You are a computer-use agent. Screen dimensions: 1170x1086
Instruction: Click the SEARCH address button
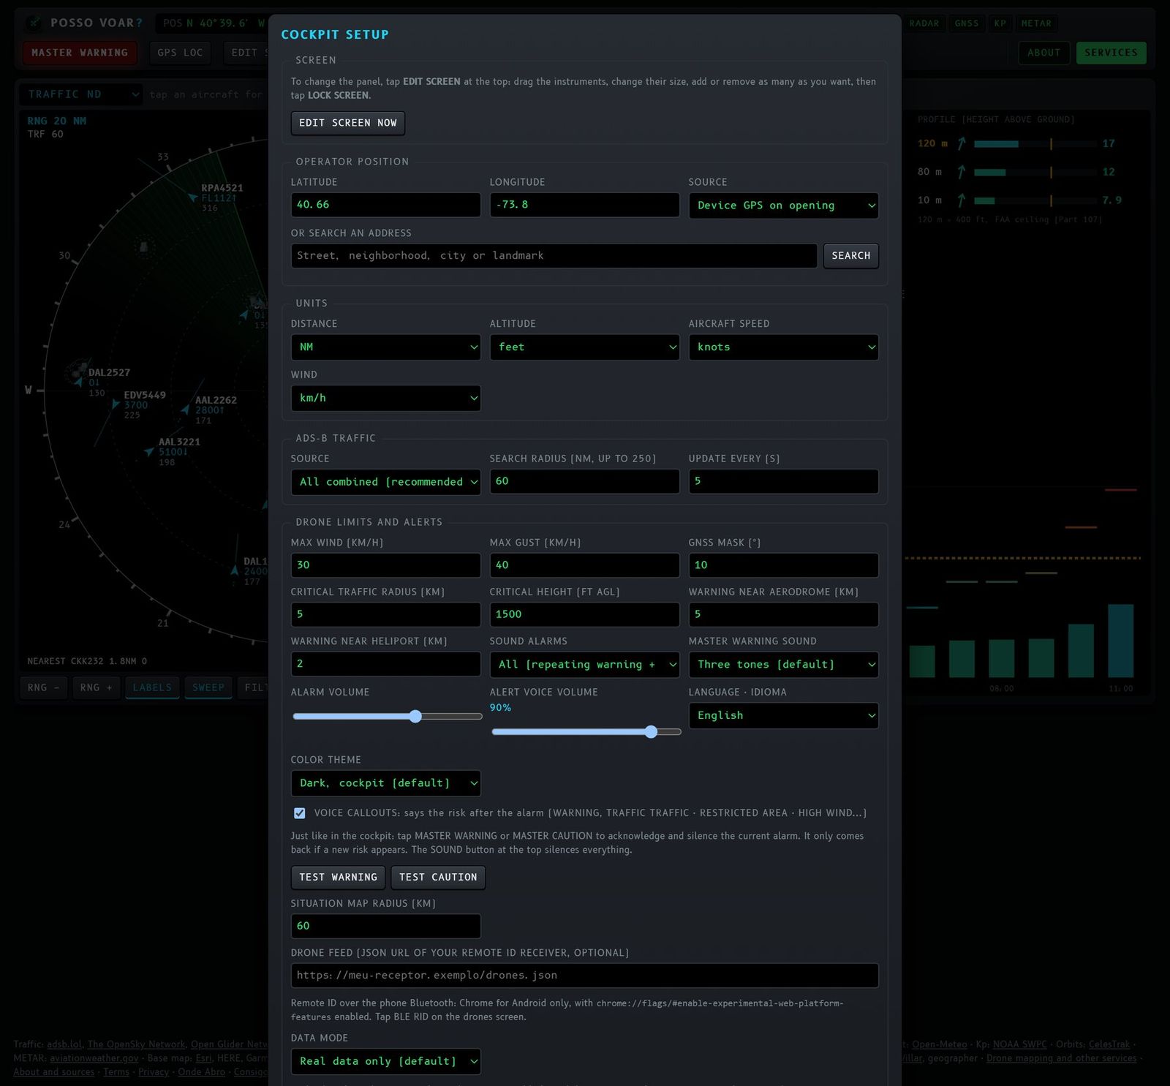point(850,256)
